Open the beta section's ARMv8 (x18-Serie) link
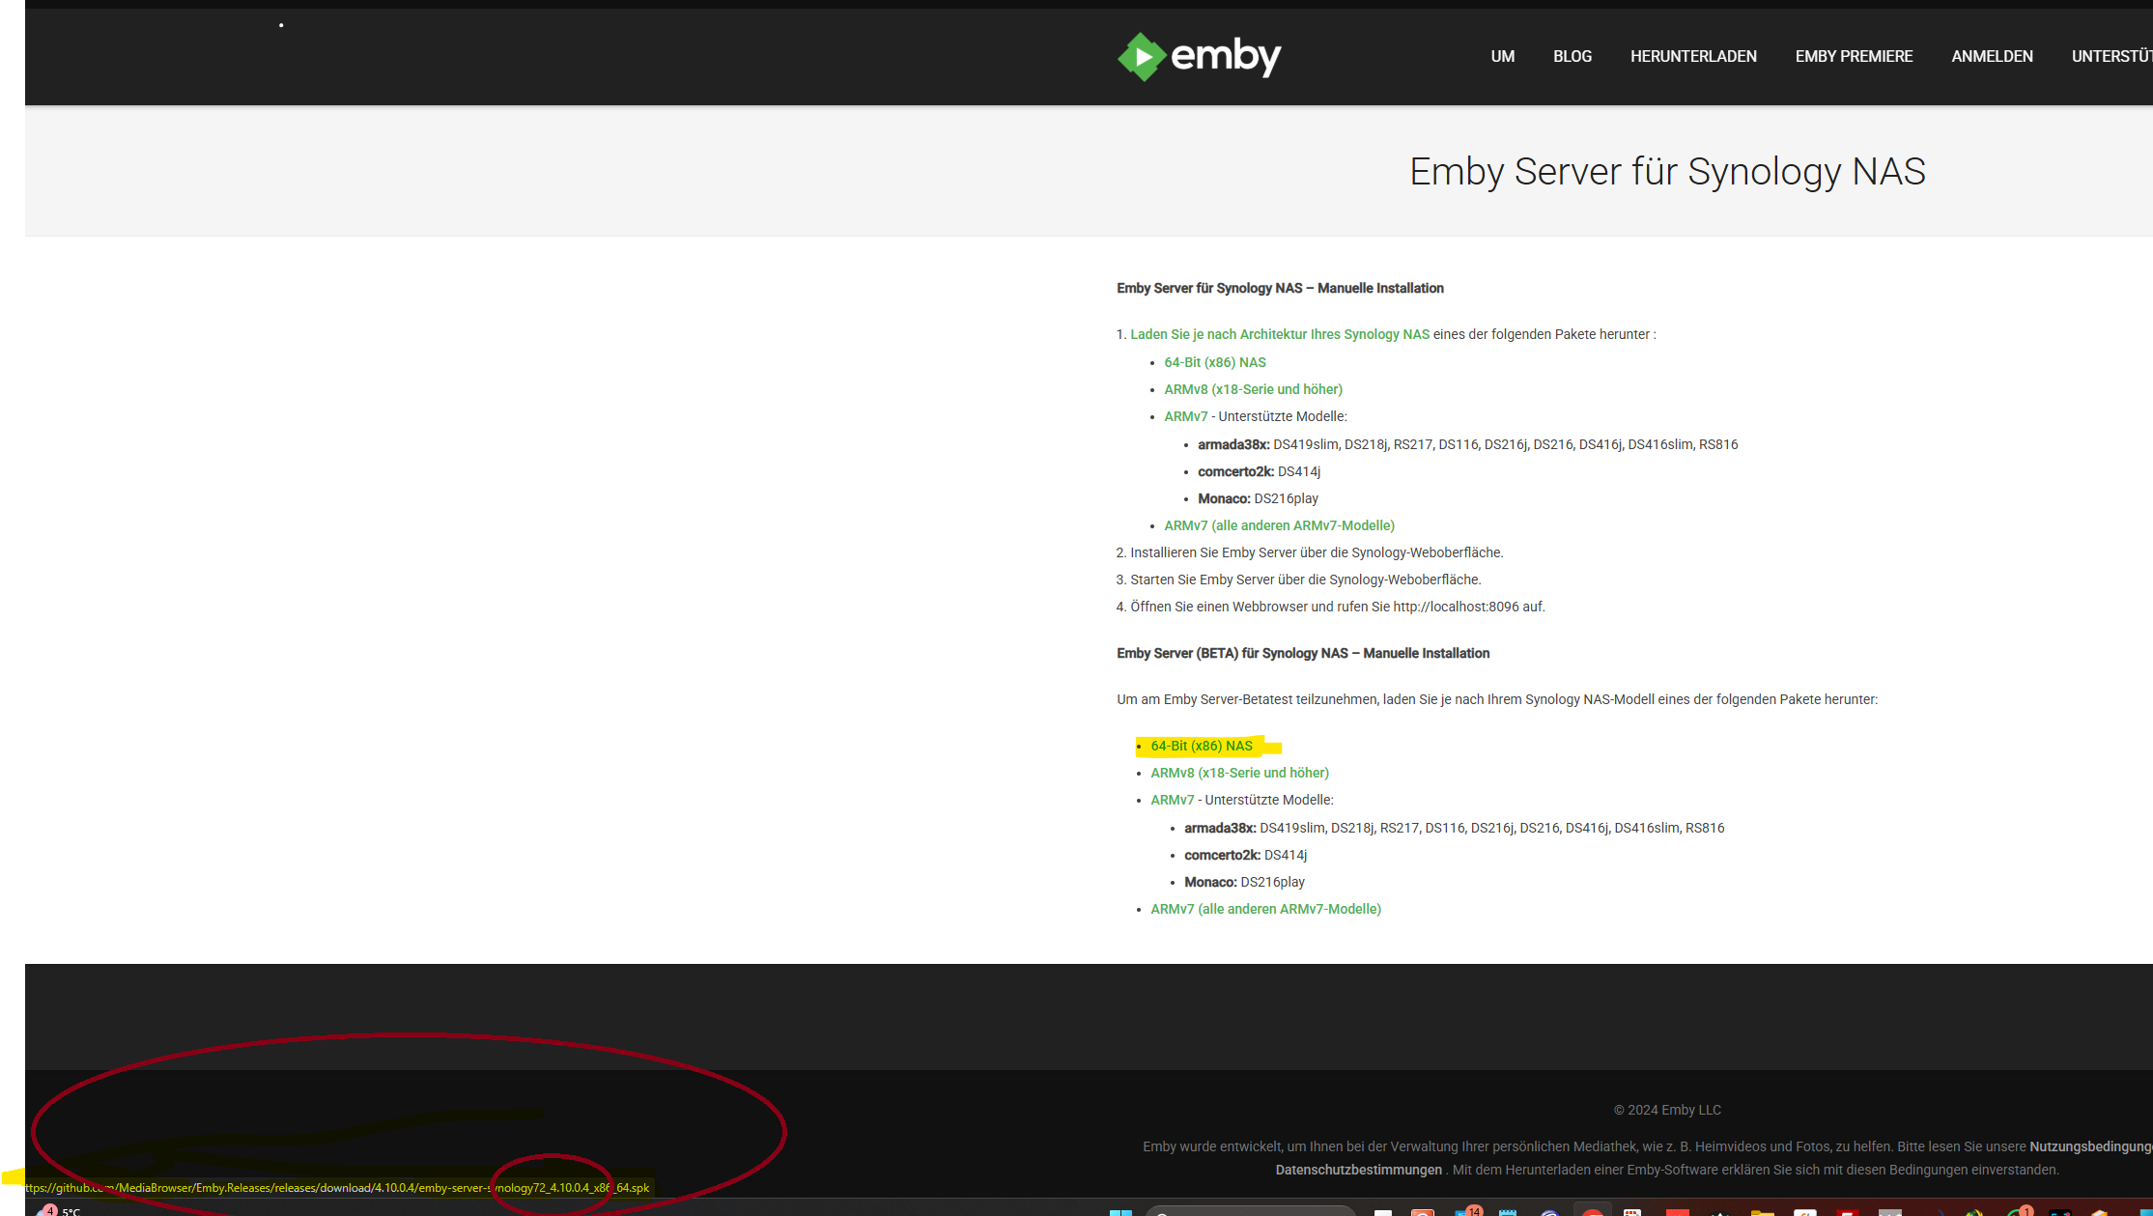This screenshot has height=1216, width=2153. tap(1238, 773)
